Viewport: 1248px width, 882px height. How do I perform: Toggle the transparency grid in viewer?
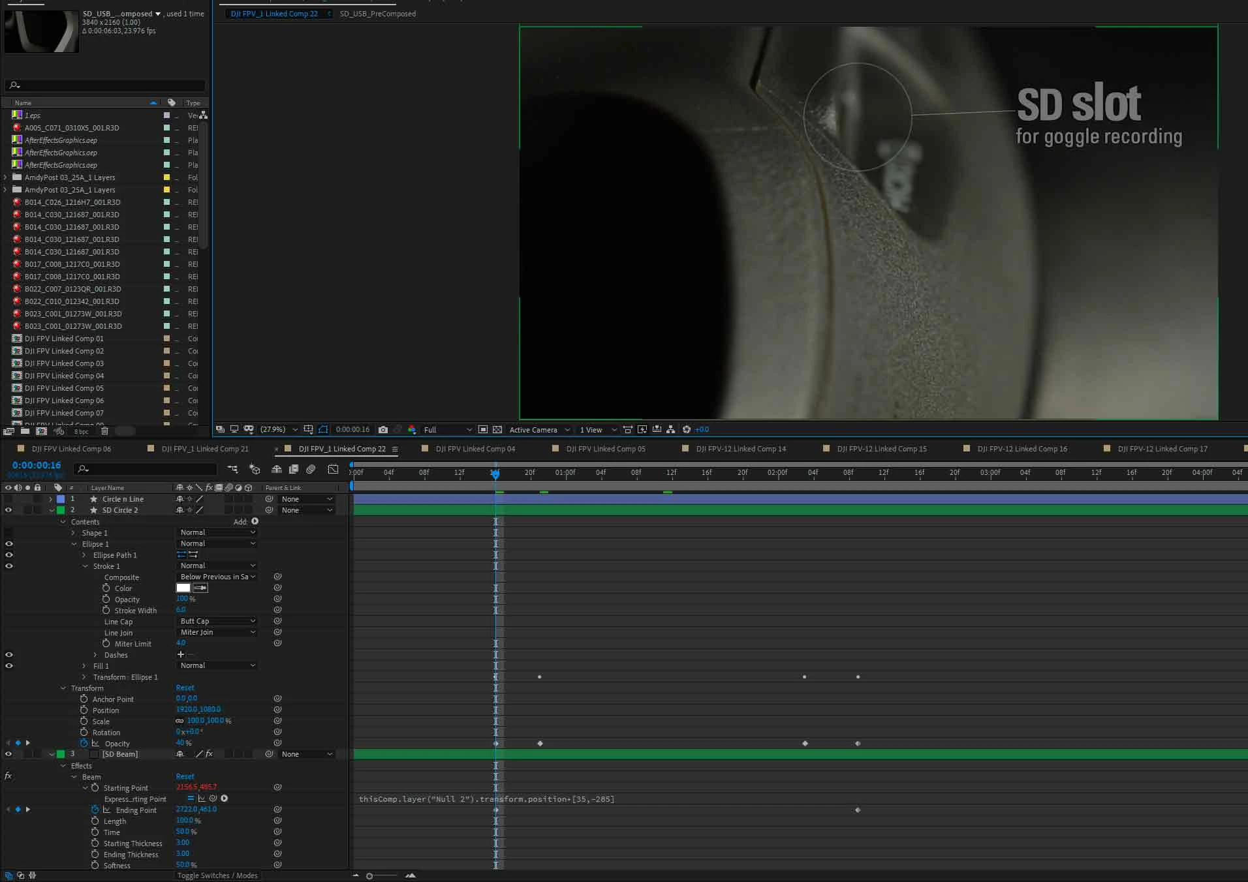[497, 429]
